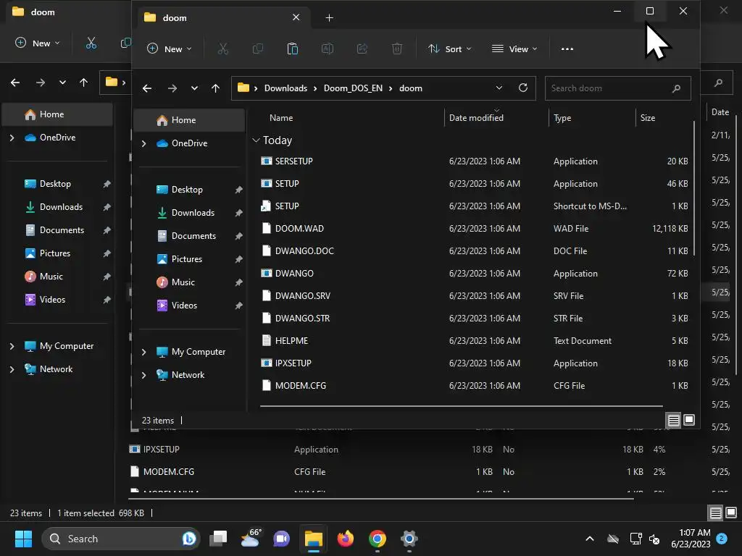The height and width of the screenshot is (556, 742).
Task: Click the search magnifier in Search doom box
Action: pos(676,88)
